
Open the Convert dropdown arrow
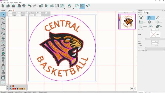click(79, 8)
